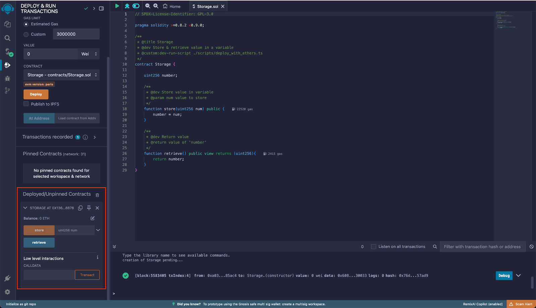Open the Git source control icon
Viewport: 536px width, 308px height.
tap(7, 91)
